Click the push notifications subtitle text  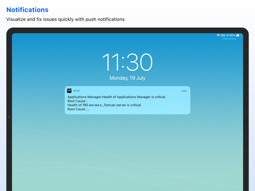tap(66, 19)
